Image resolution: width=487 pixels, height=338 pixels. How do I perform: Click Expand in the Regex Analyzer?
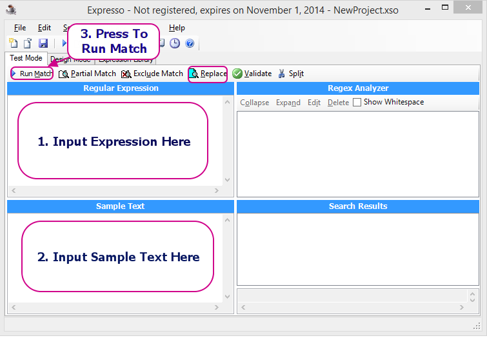pyautogui.click(x=288, y=103)
